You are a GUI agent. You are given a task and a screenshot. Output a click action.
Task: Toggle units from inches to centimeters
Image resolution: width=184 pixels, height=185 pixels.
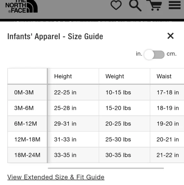click(x=154, y=55)
